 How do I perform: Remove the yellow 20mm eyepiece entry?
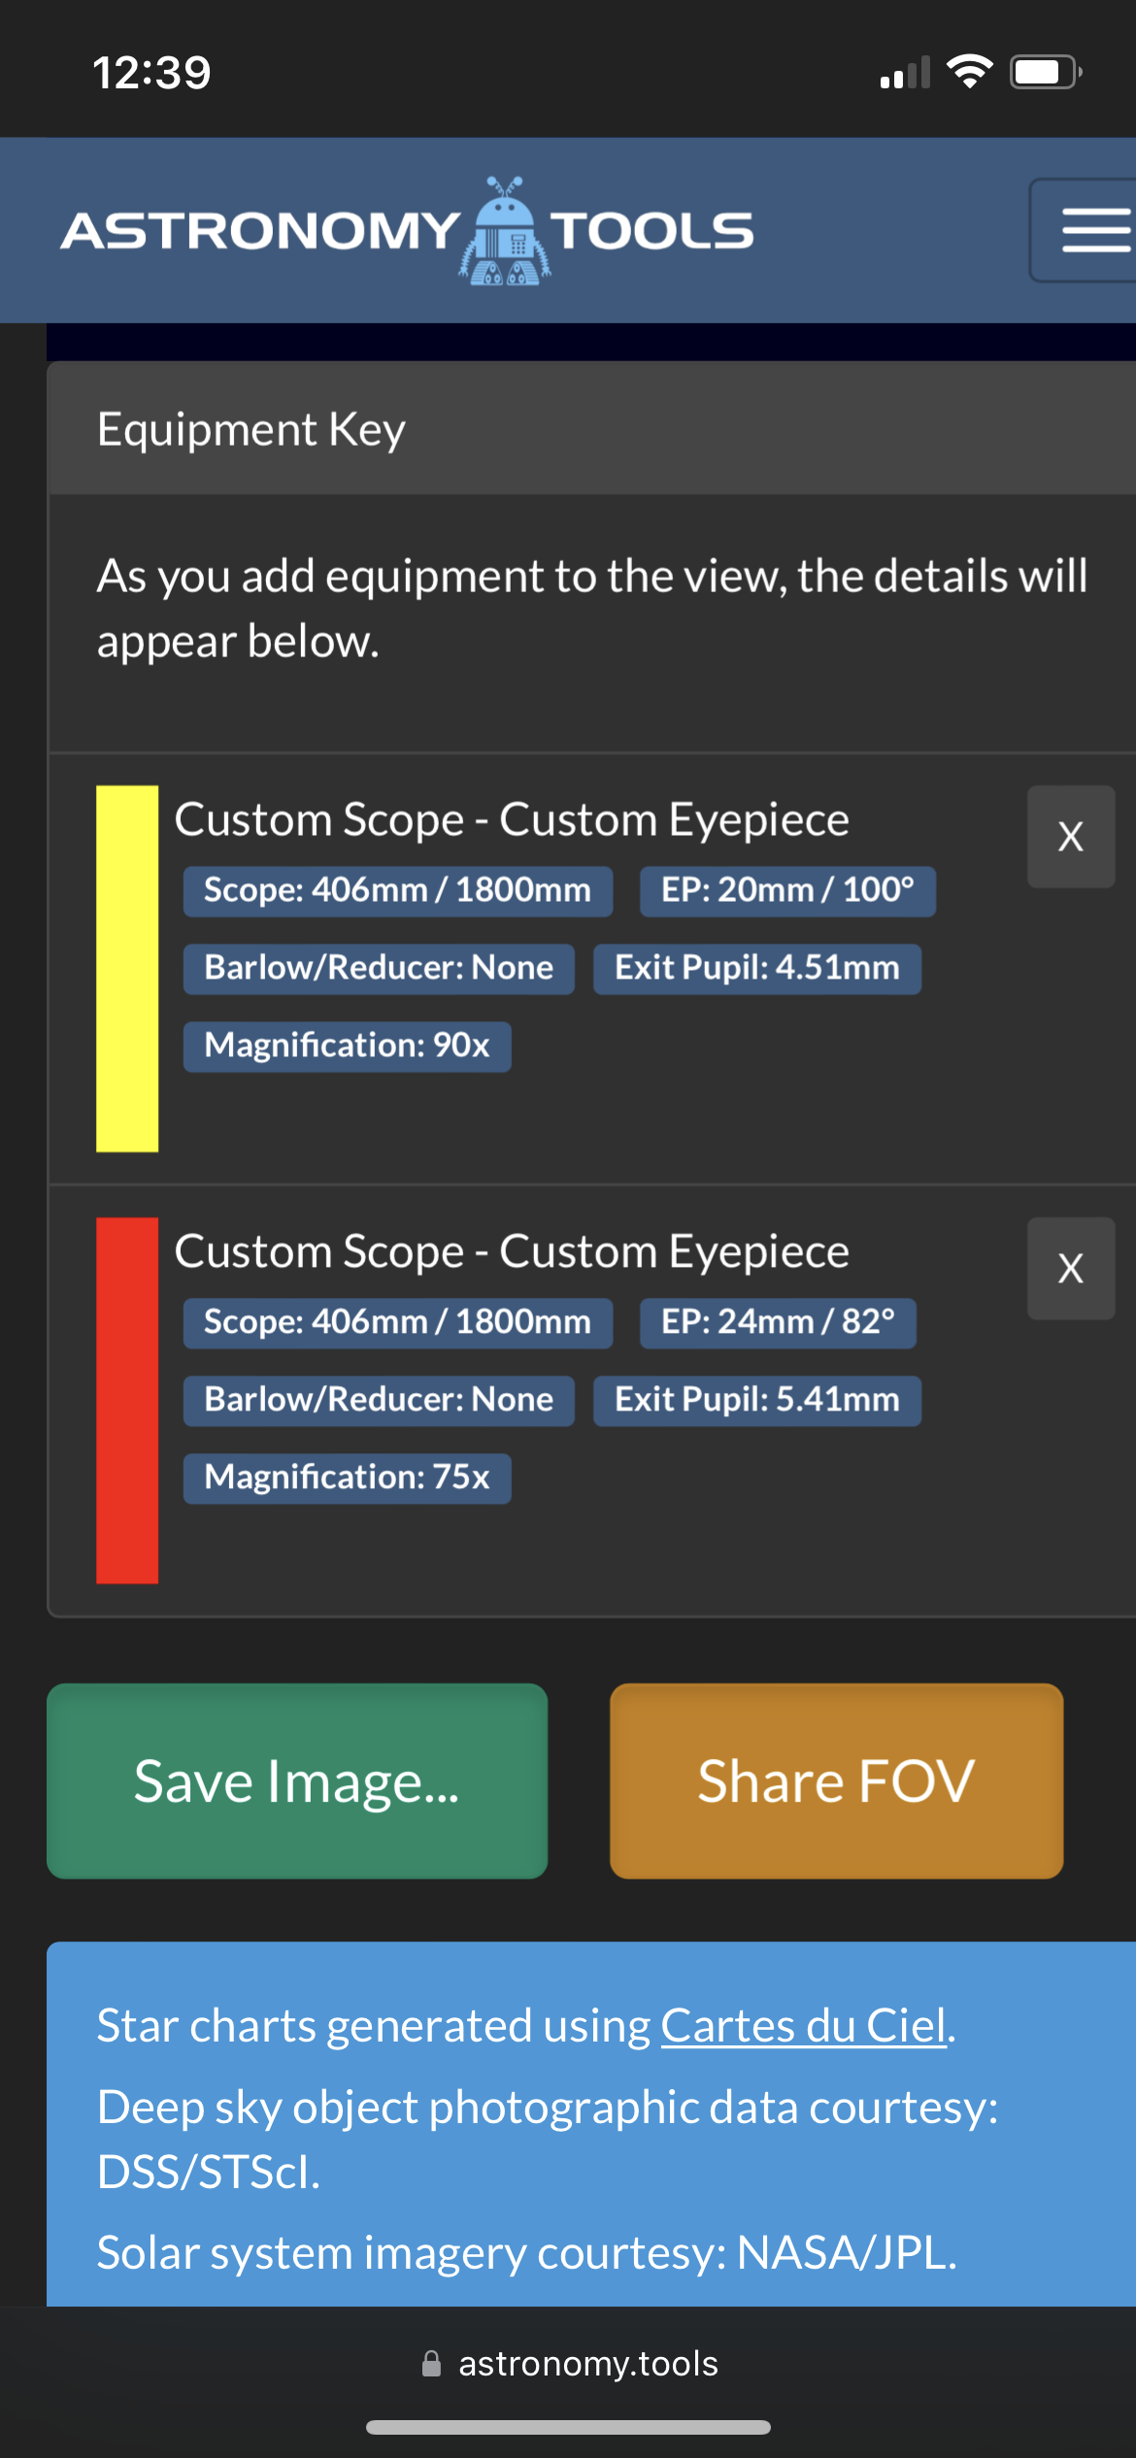point(1070,837)
